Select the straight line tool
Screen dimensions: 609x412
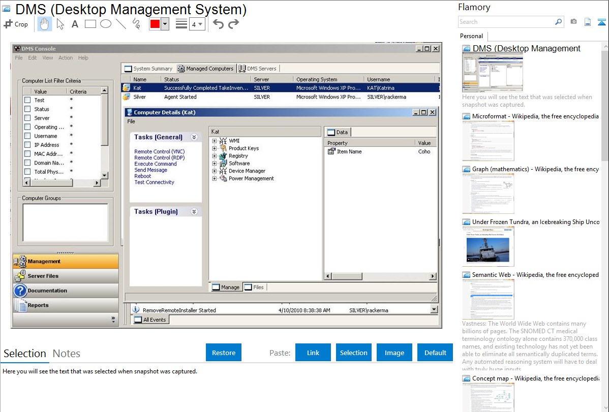tap(121, 24)
